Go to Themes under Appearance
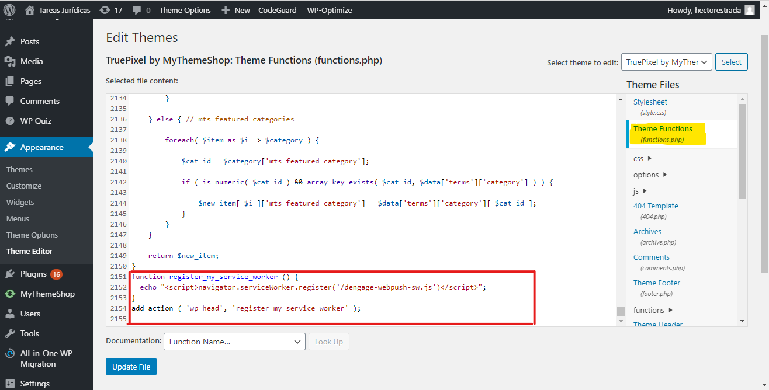The image size is (769, 390). (x=19, y=169)
